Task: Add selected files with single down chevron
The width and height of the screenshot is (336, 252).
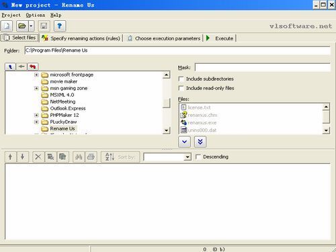Action: point(184,142)
